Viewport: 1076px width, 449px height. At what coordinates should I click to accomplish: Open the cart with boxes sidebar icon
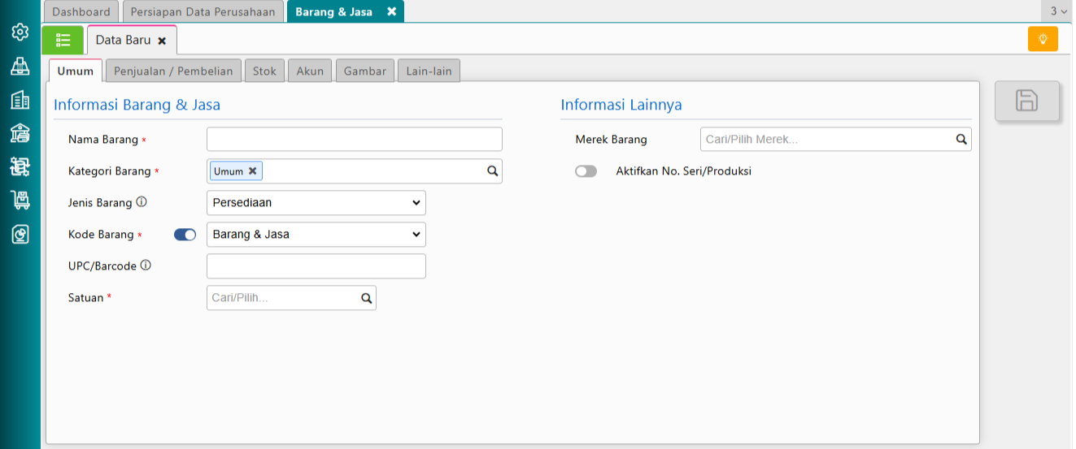(x=20, y=201)
